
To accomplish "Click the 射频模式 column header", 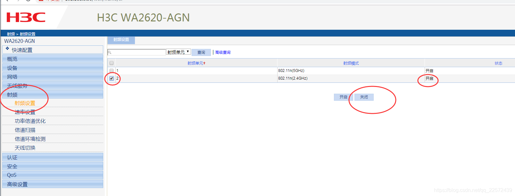I will click(x=351, y=63).
